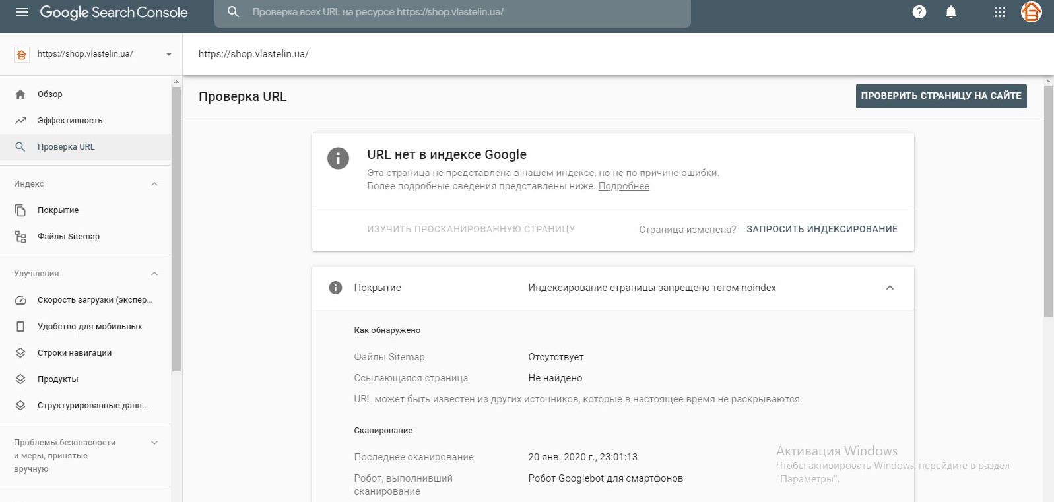
Task: Click the sidebar vertical scrollbar
Action: [176, 228]
